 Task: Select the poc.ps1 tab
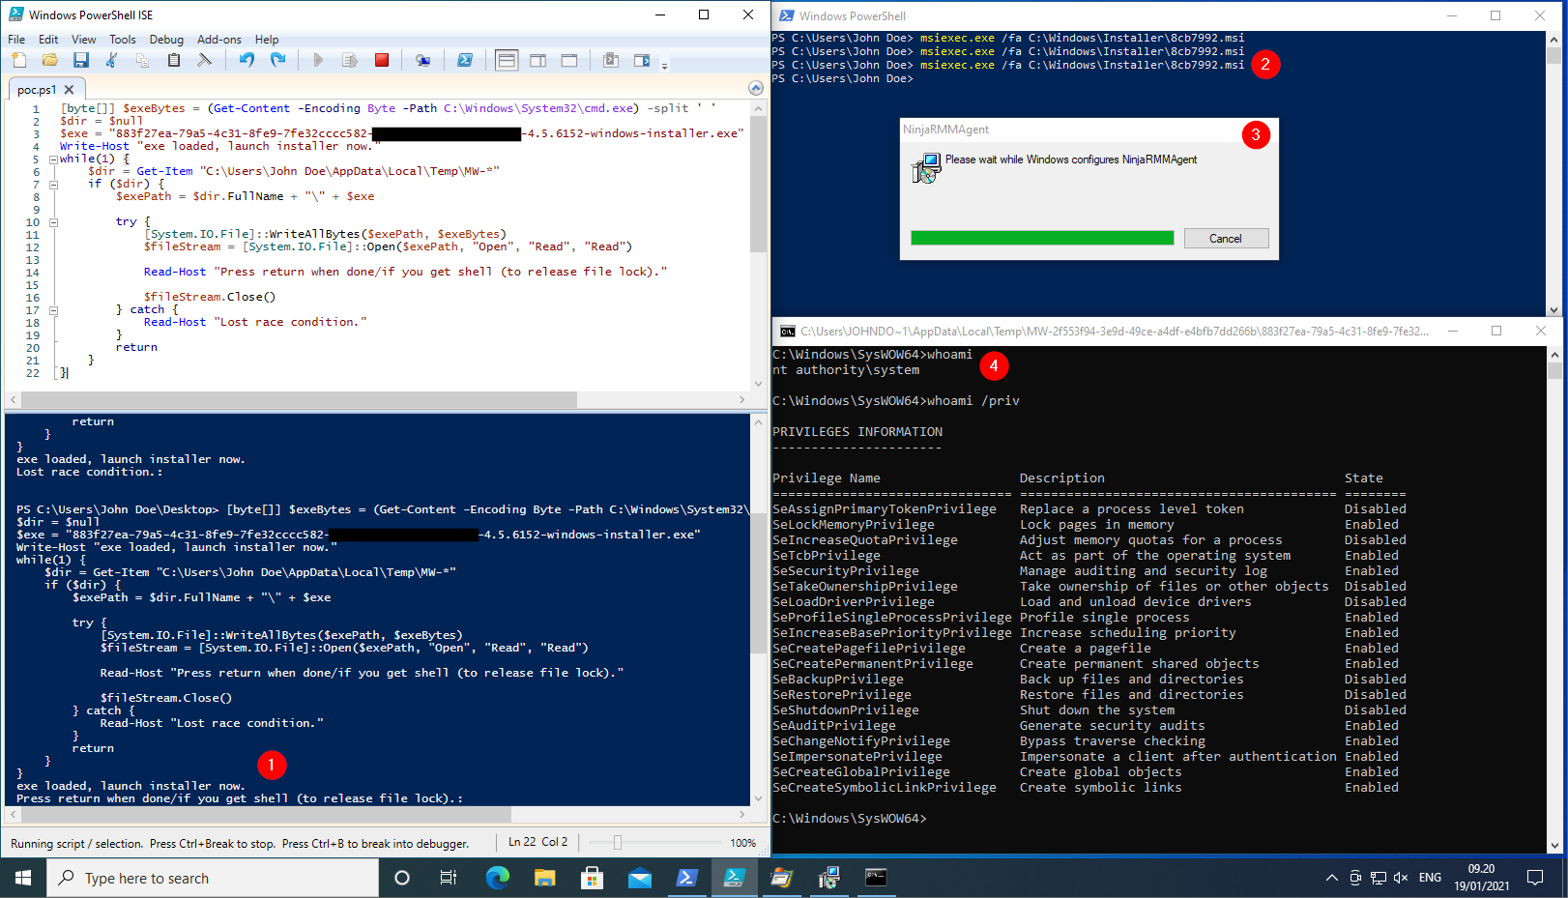(x=39, y=88)
